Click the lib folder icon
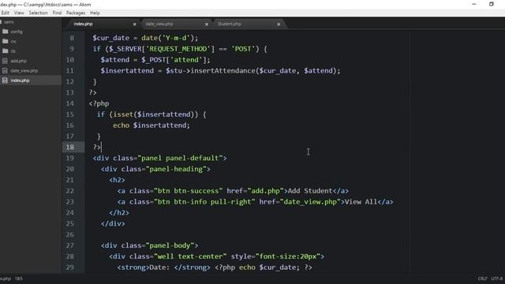This screenshot has height=284, width=505. tap(6, 50)
